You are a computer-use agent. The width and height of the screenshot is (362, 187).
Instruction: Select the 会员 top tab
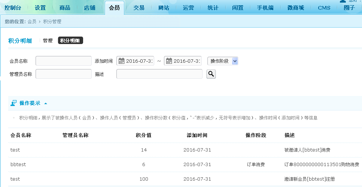tap(114, 8)
